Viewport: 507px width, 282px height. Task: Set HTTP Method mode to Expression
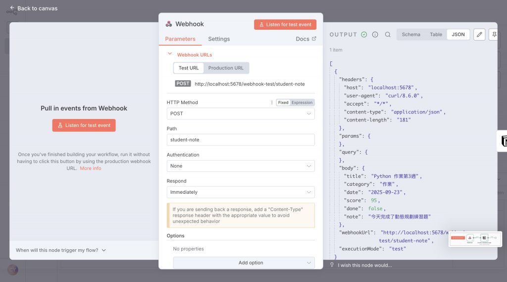[302, 103]
